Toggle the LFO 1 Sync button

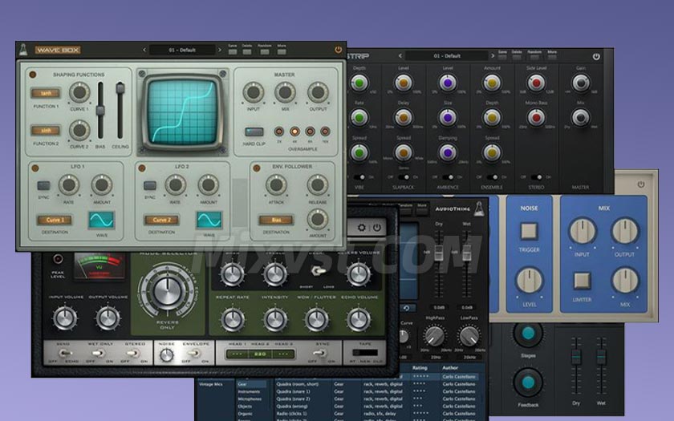pos(43,185)
